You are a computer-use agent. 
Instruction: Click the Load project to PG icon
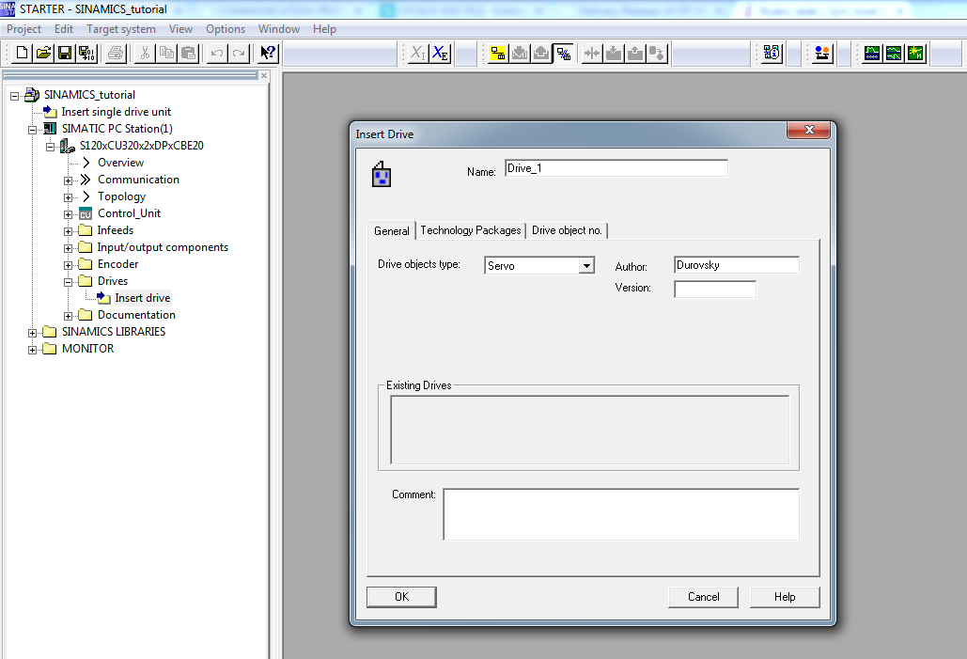point(541,53)
